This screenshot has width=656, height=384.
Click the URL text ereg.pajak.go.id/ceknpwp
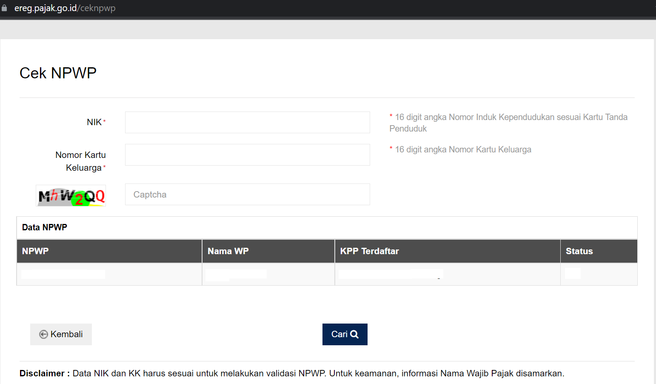65,8
